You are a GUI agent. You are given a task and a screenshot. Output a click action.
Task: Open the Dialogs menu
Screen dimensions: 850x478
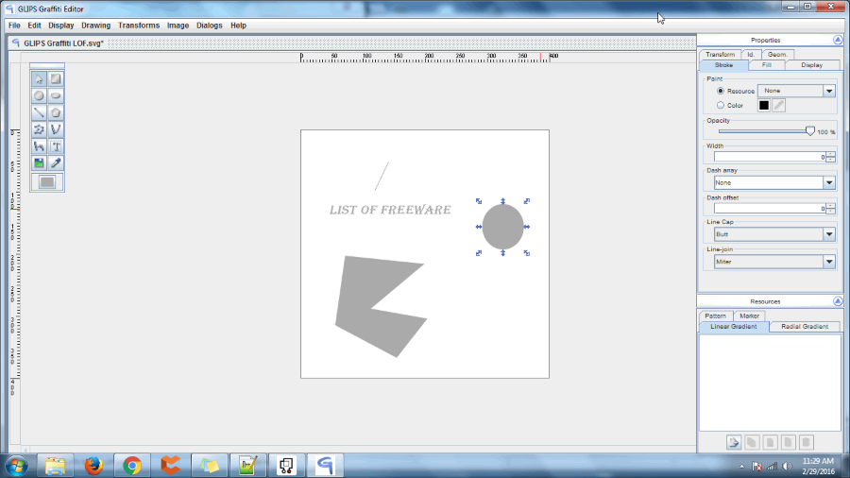[210, 26]
